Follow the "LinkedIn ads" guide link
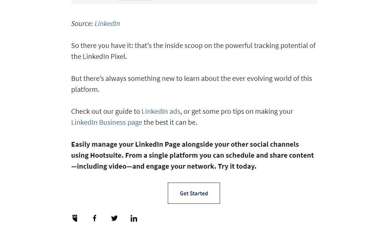The width and height of the screenshot is (386, 240). [161, 111]
